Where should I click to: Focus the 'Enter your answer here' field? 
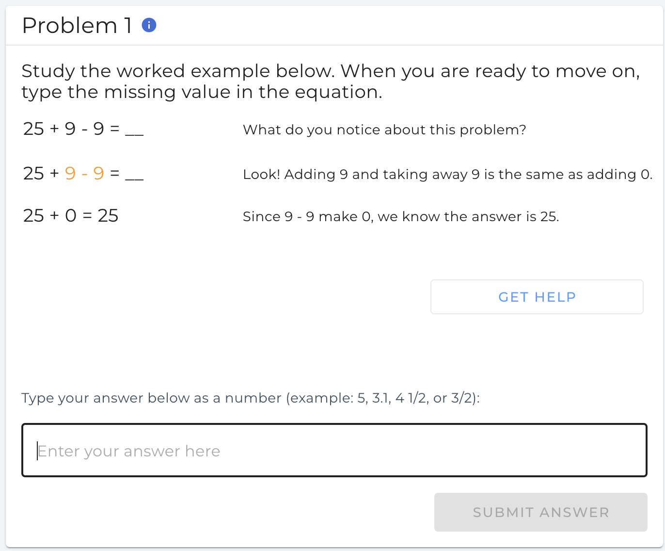(334, 450)
